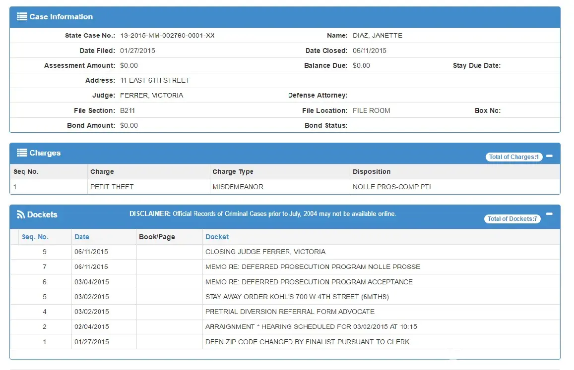Screen dimensions: 574x370
Task: Collapse the Dockets panel with minus icon
Action: point(549,214)
